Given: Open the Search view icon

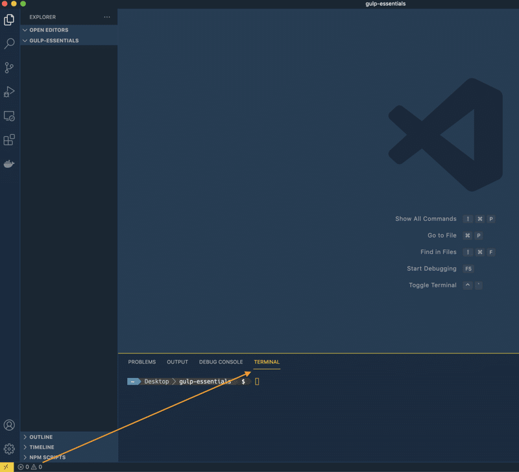Looking at the screenshot, I should point(9,43).
